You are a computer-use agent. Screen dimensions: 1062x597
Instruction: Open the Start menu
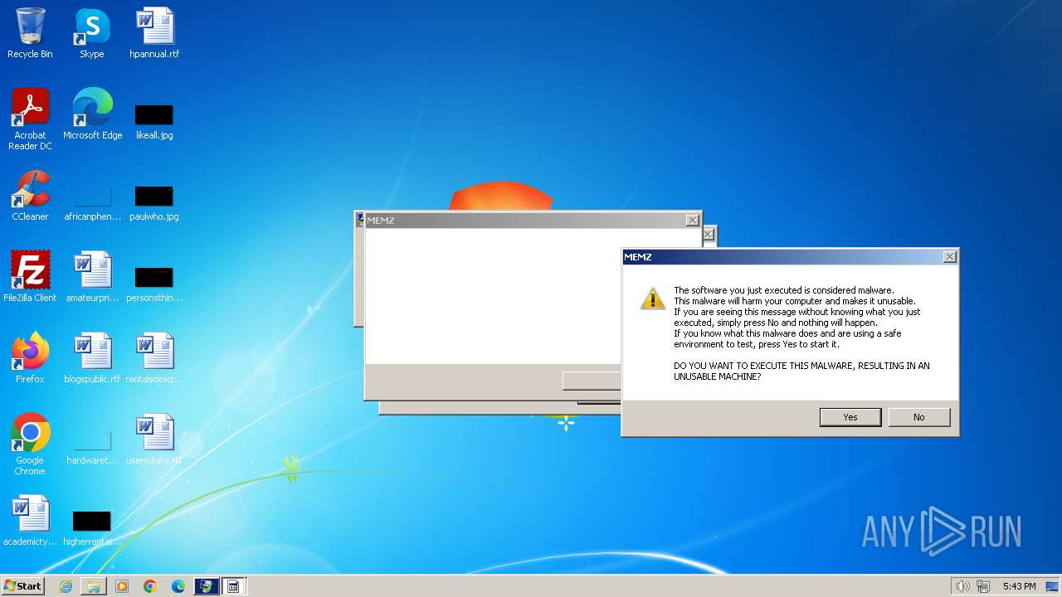23,586
